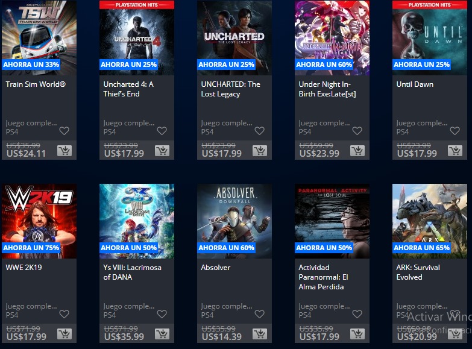Toggle wishlist heart for Uncharted 4
Viewport: 472px width, 349px height.
tap(162, 131)
